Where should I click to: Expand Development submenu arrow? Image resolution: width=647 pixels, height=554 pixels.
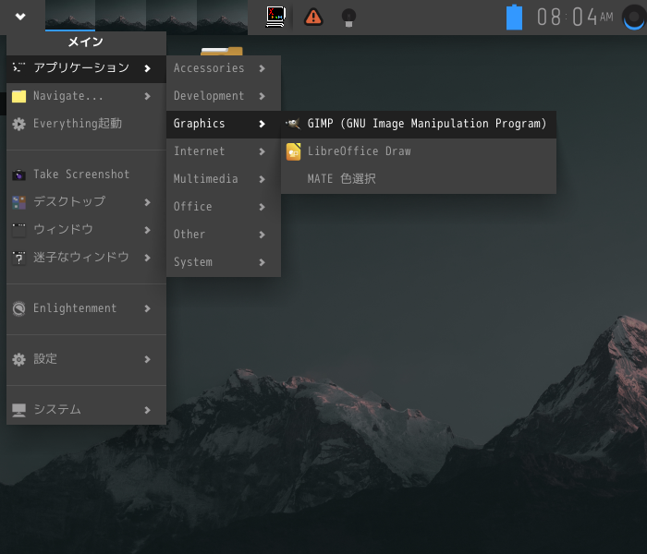click(x=262, y=96)
